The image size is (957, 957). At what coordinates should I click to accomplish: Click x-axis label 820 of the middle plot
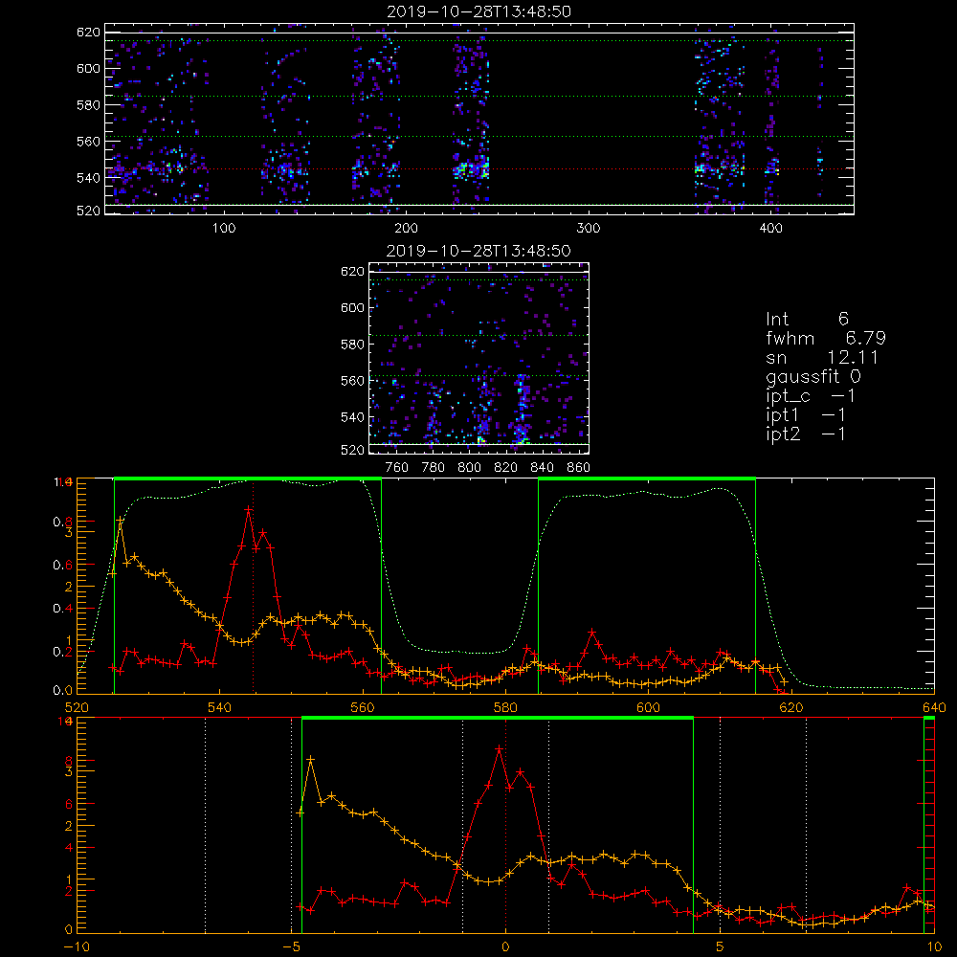506,468
